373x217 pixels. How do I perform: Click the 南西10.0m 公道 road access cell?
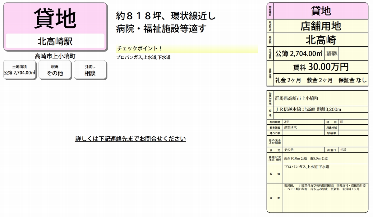pos(325,158)
